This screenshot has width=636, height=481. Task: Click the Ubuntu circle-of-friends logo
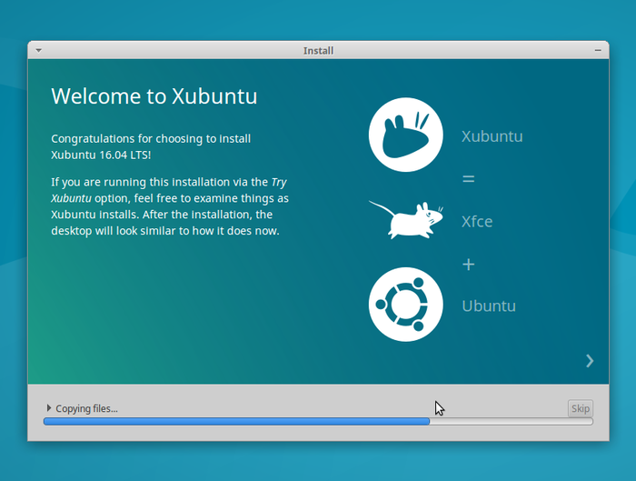[405, 305]
